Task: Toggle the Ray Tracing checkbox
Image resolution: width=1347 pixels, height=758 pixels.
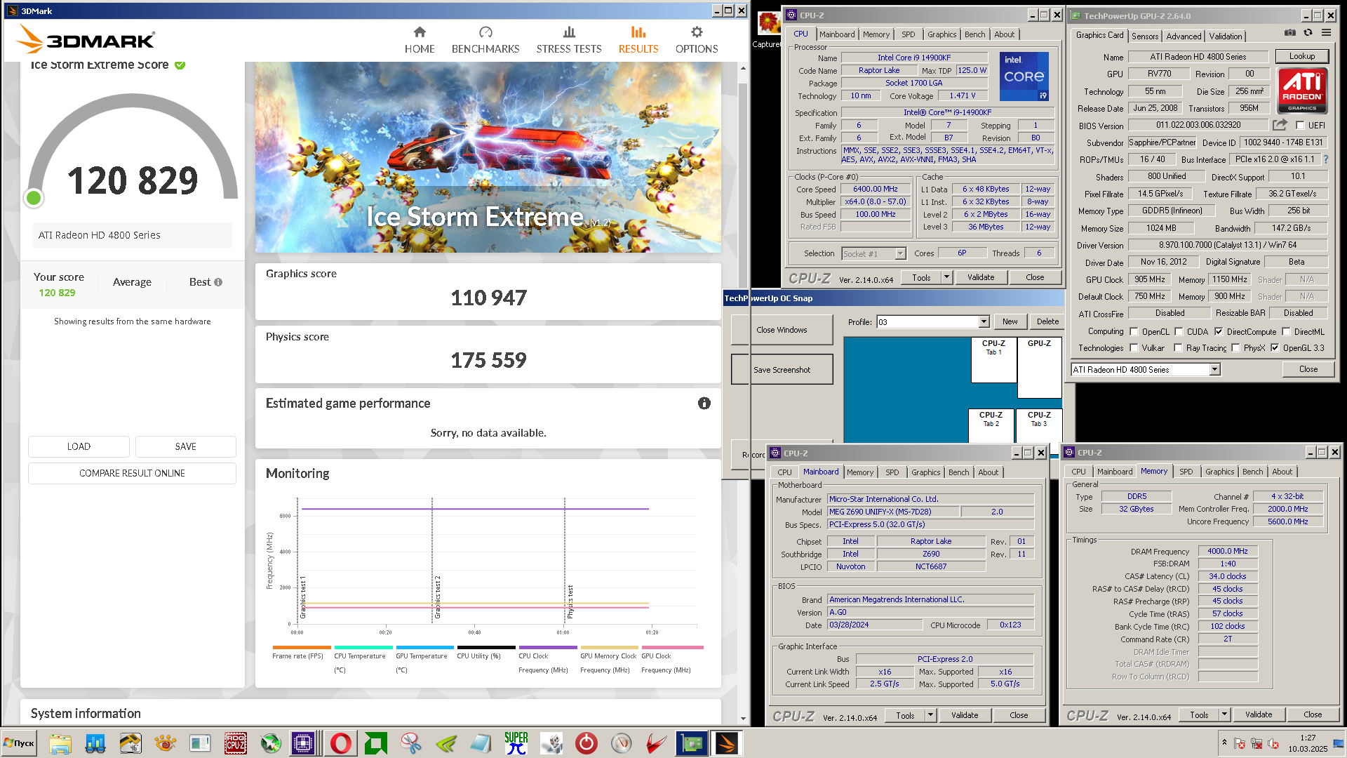Action: pyautogui.click(x=1178, y=348)
